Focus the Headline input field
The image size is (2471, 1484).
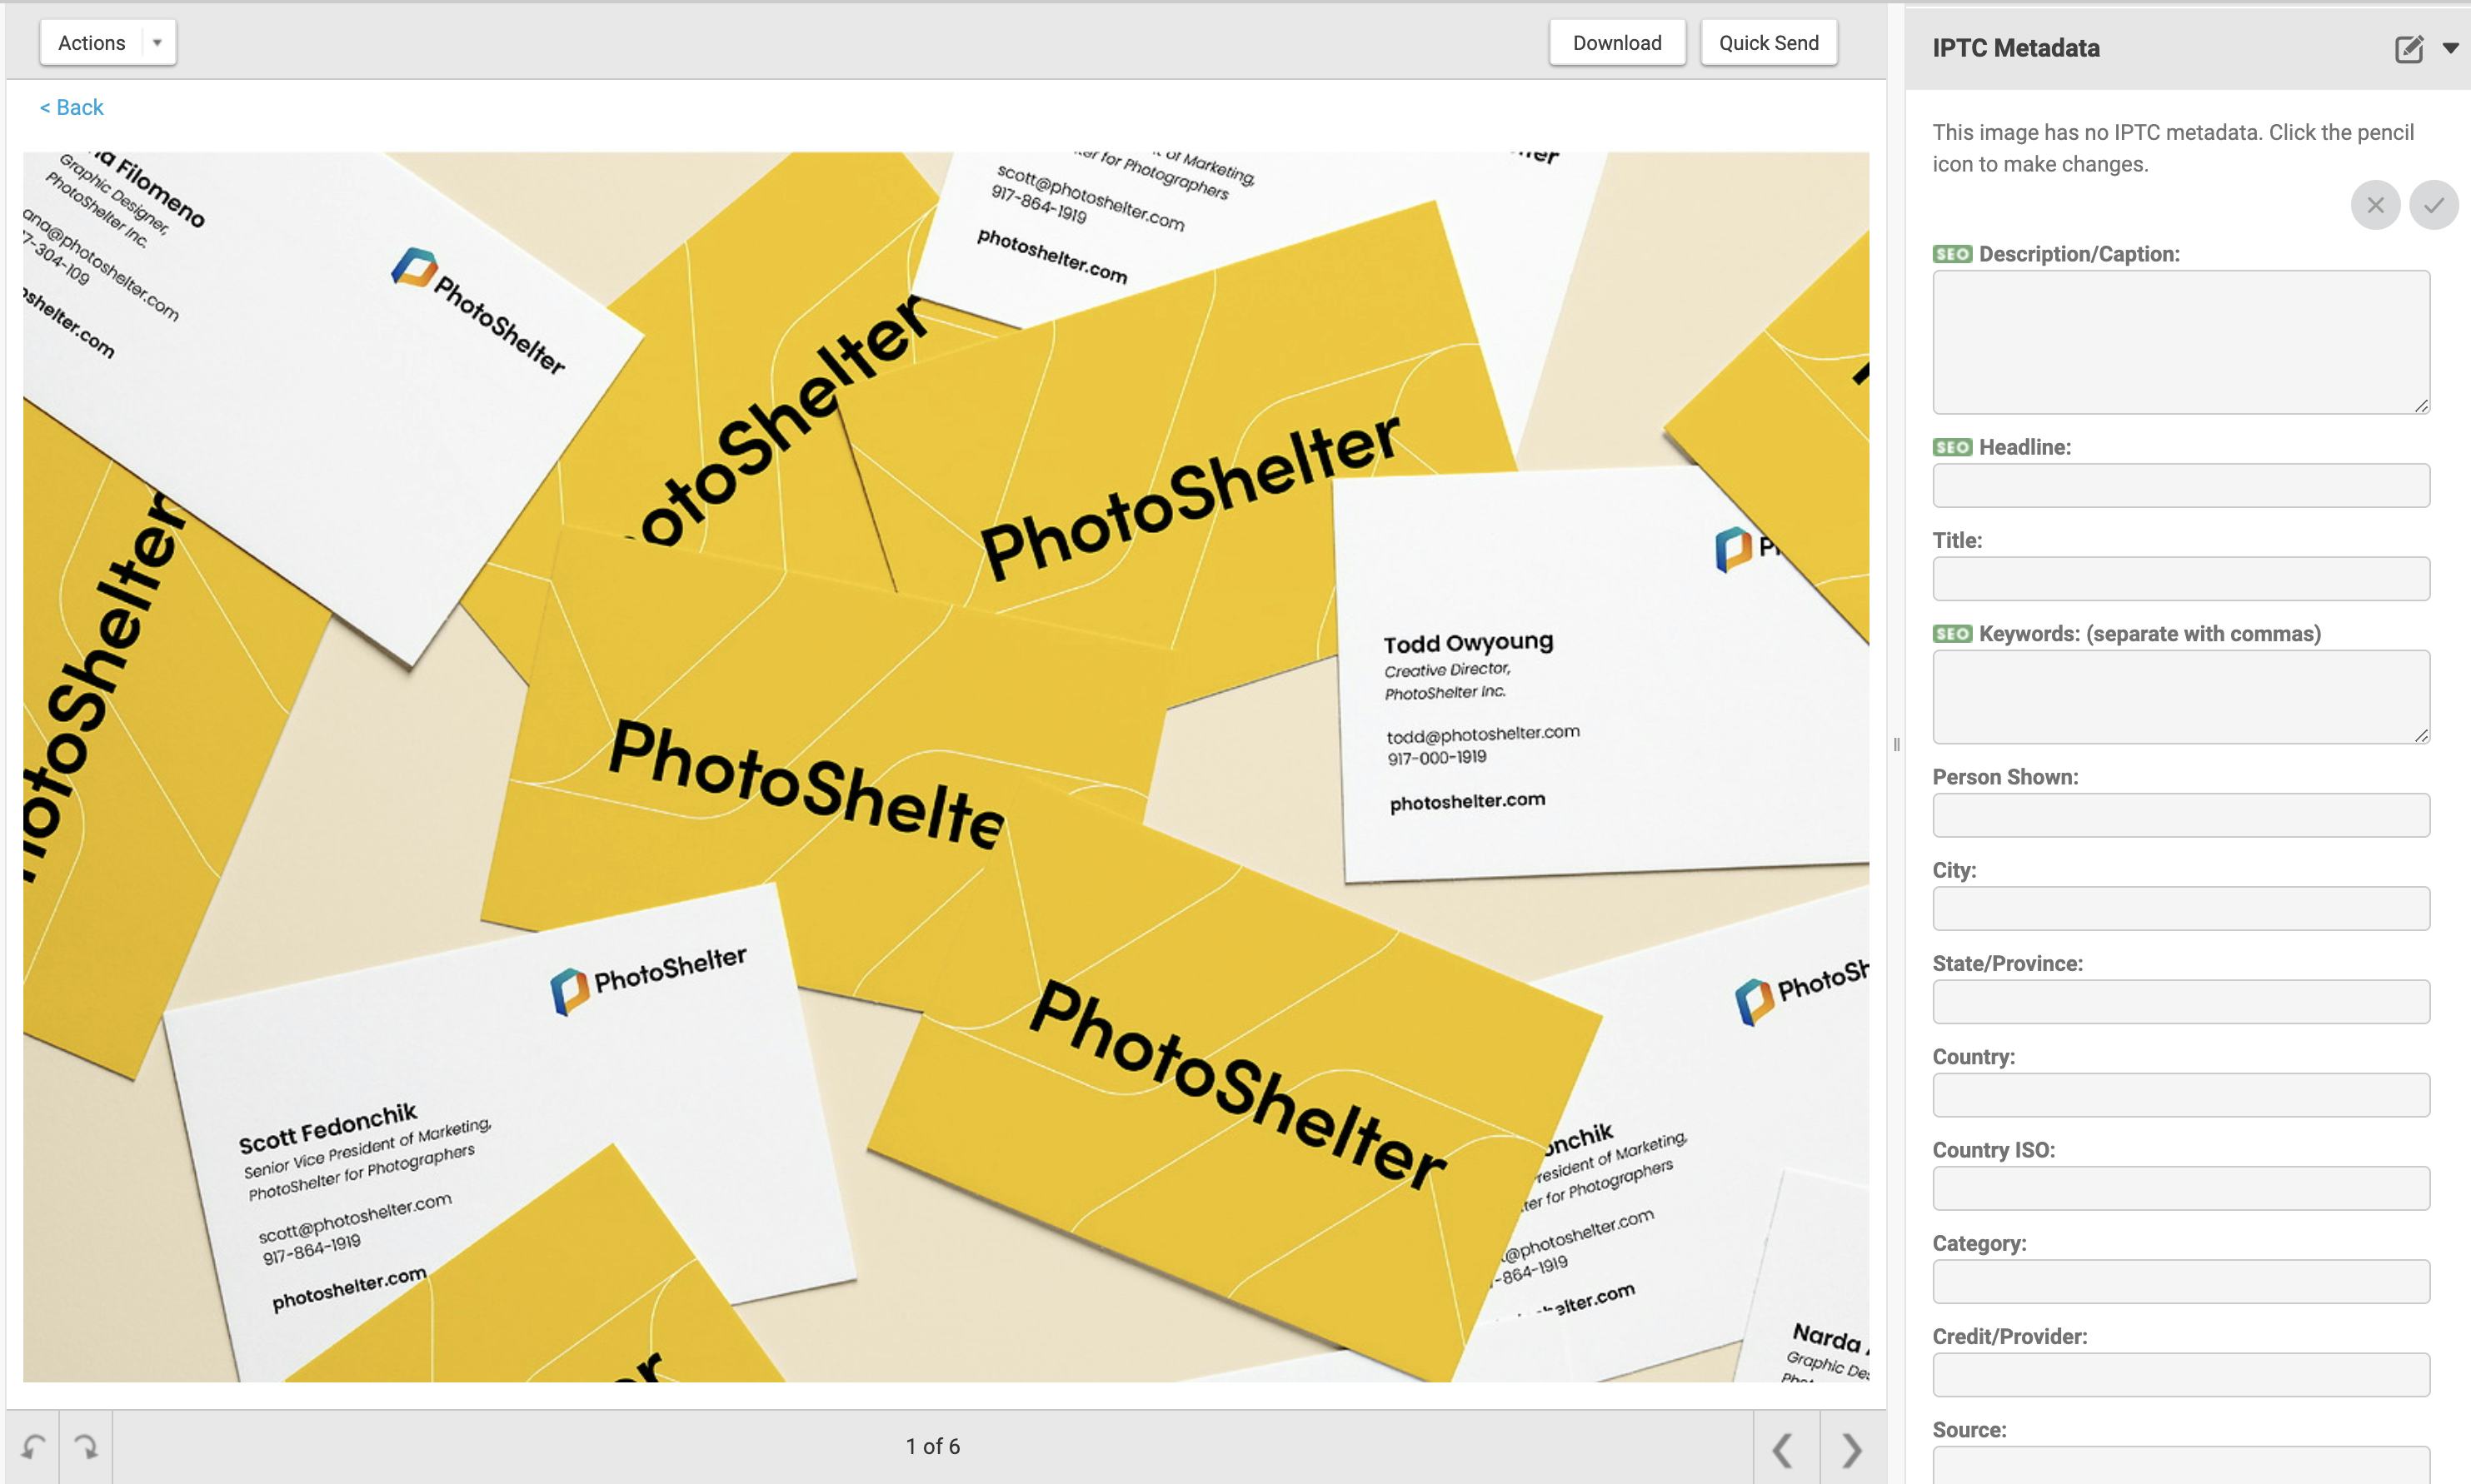coord(2180,485)
